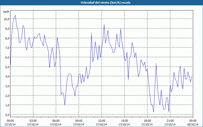
Task: Click the chart title 'Velocidad del viento [km/h] escala'
Action: 105,3
